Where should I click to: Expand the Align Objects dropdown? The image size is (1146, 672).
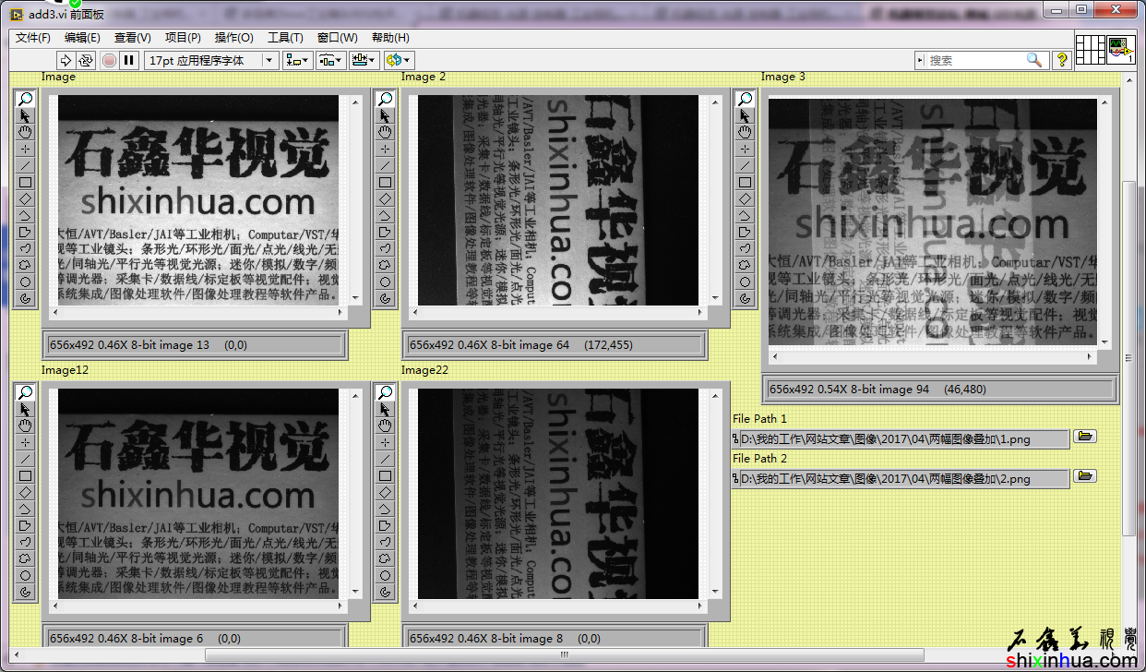click(297, 60)
